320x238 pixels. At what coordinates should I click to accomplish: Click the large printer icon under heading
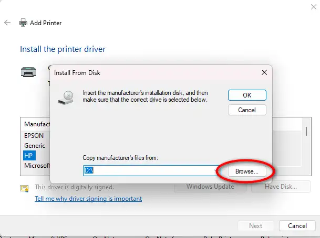coord(28,72)
